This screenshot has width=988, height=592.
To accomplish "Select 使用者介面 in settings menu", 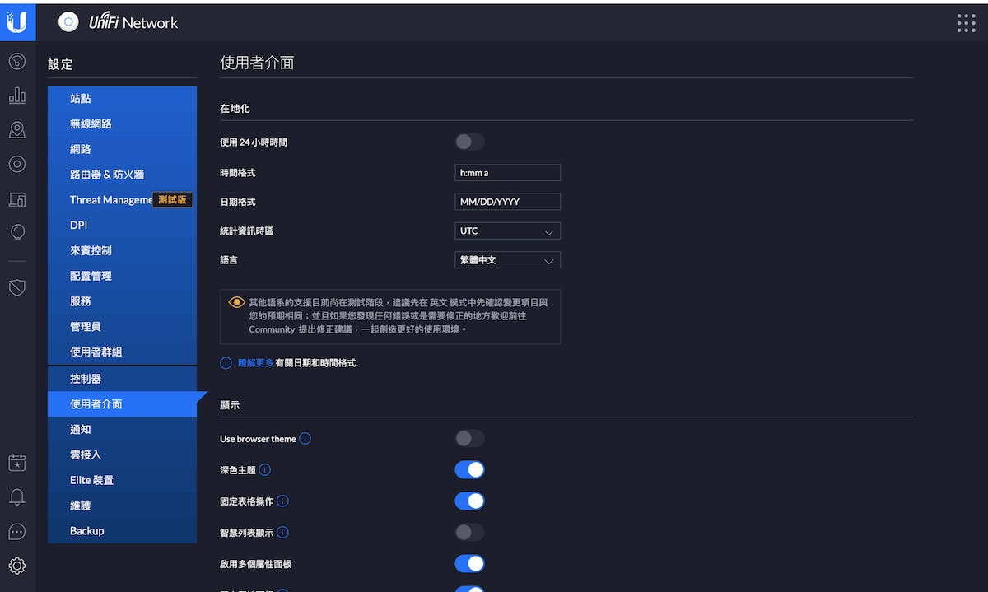I will (122, 404).
